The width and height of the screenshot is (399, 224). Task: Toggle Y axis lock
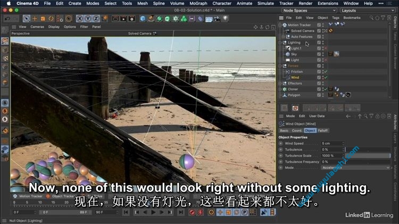coord(88,19)
